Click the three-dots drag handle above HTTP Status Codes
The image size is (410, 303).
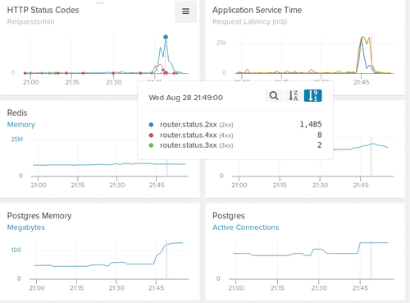click(x=100, y=3)
